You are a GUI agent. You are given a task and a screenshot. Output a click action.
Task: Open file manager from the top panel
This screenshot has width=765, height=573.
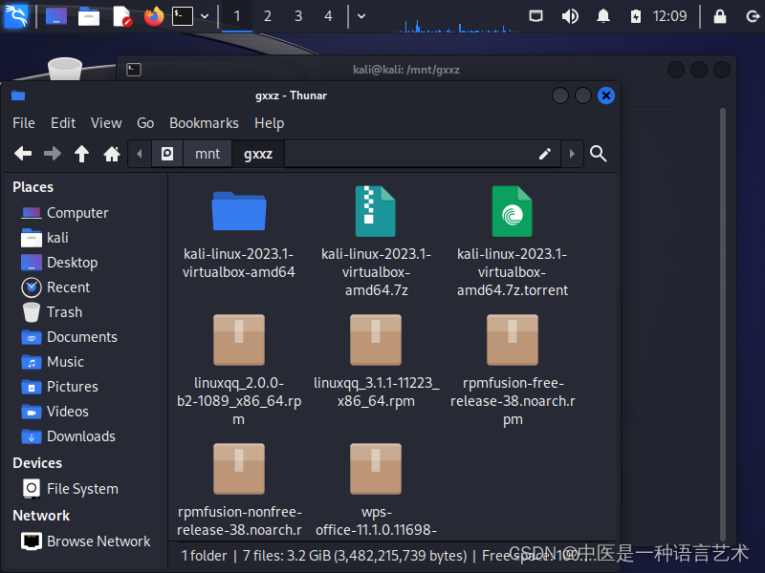coord(89,16)
